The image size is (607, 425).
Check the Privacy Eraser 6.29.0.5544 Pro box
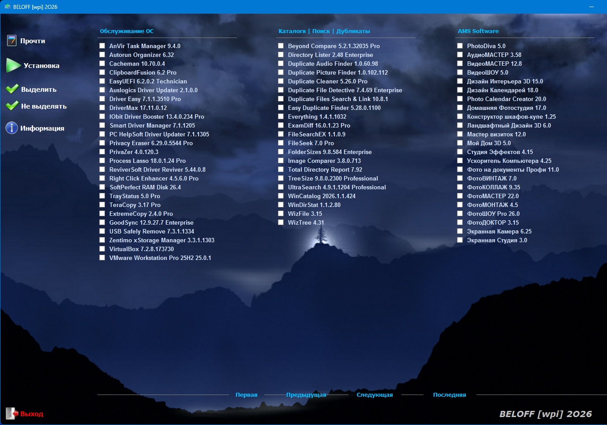[x=102, y=143]
